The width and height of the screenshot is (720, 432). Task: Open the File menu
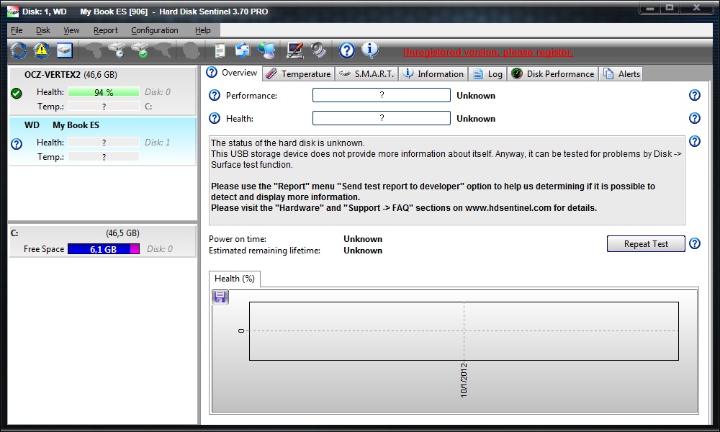17,30
